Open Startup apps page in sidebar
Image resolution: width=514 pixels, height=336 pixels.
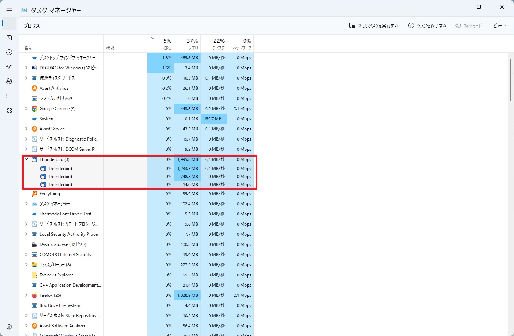tap(9, 67)
